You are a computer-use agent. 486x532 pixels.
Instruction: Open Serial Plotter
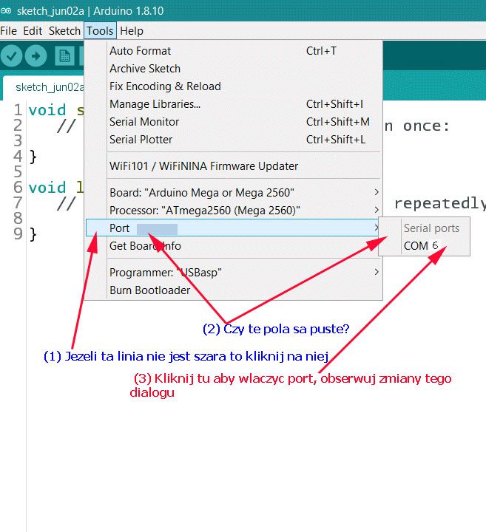[233, 140]
